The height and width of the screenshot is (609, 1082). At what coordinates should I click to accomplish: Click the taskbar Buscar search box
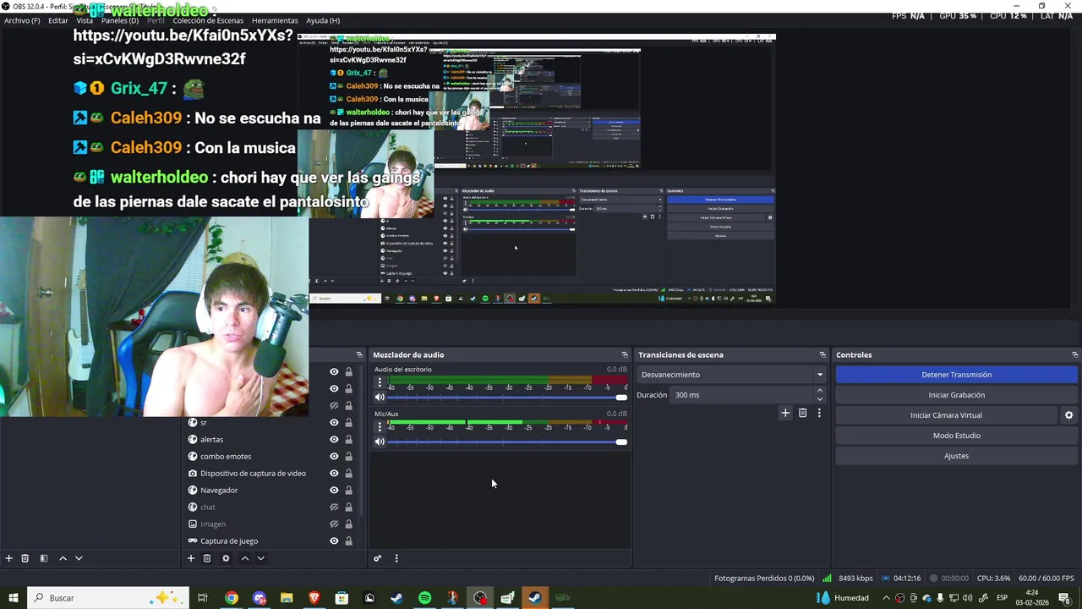[107, 598]
